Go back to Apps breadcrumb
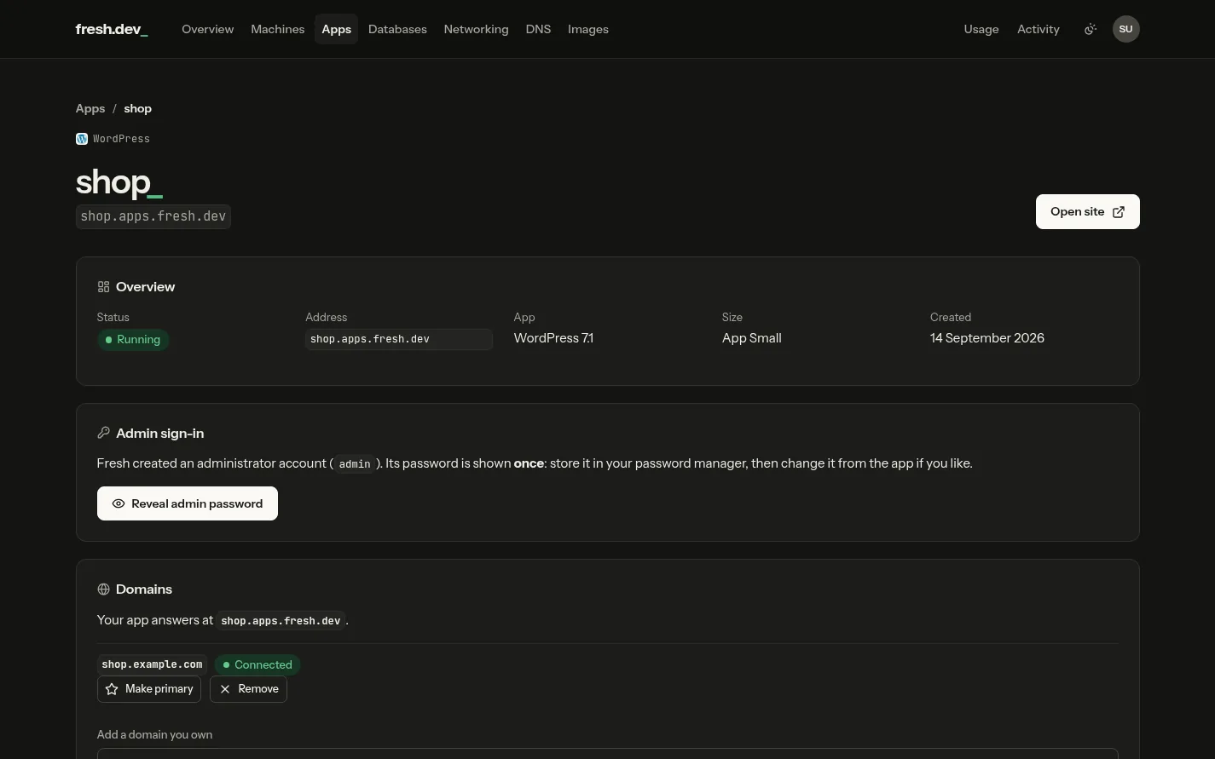The height and width of the screenshot is (759, 1215). (90, 108)
